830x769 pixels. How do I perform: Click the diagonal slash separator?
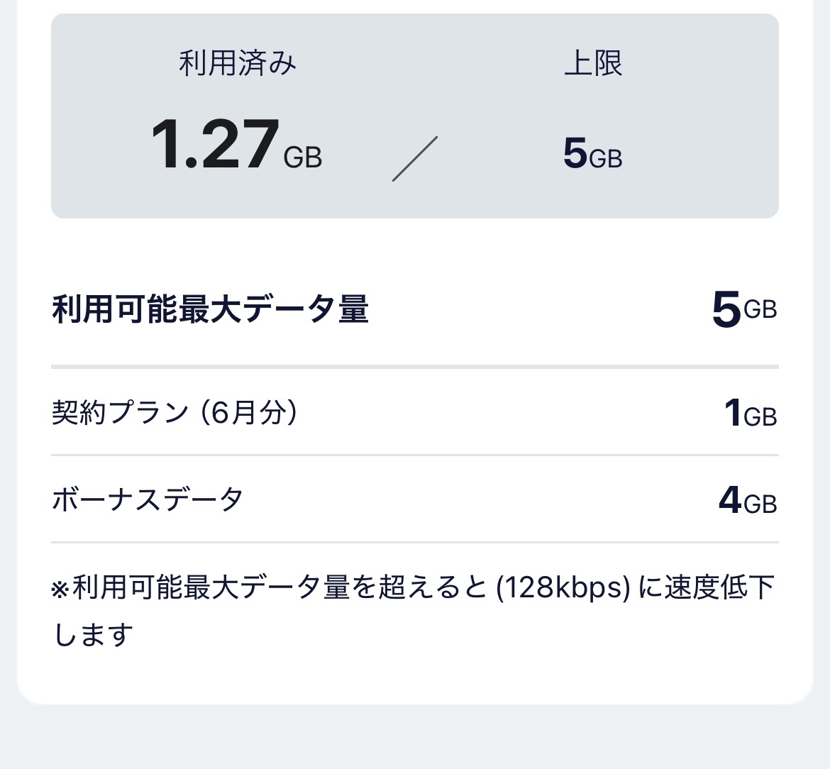415,159
